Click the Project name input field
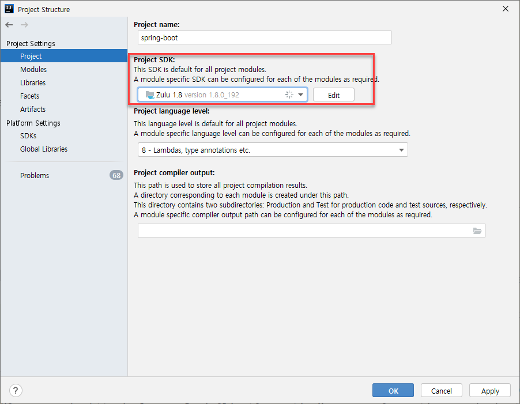Viewport: 520px width, 404px height. click(264, 37)
